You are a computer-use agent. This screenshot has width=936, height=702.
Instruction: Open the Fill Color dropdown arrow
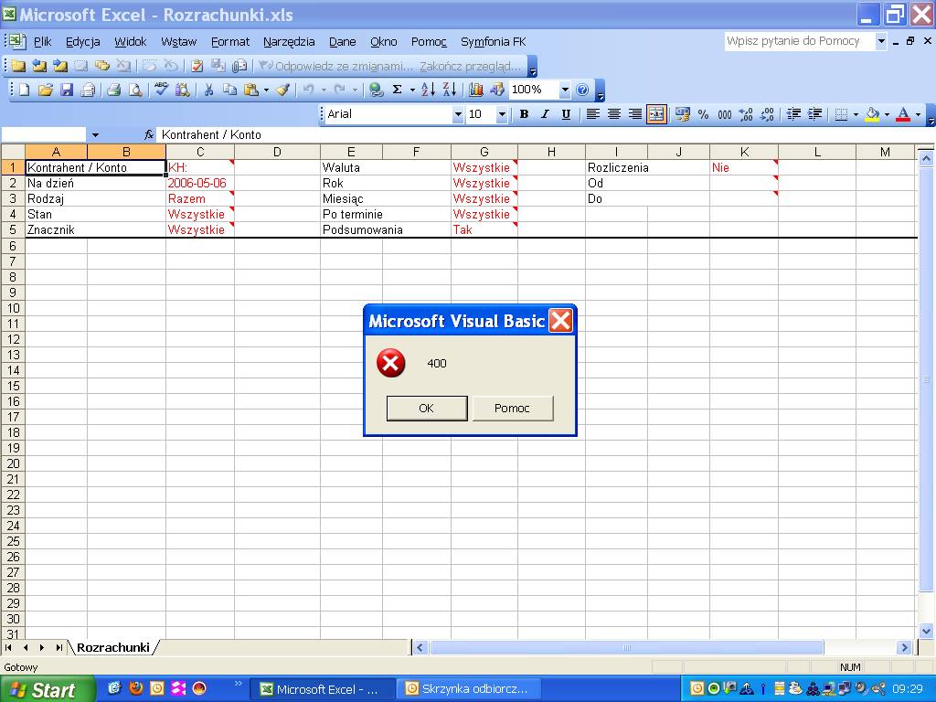tap(887, 114)
